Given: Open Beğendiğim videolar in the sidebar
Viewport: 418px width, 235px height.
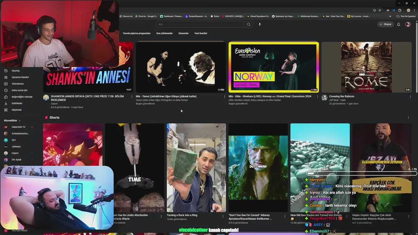Looking at the screenshot, I should point(22,97).
